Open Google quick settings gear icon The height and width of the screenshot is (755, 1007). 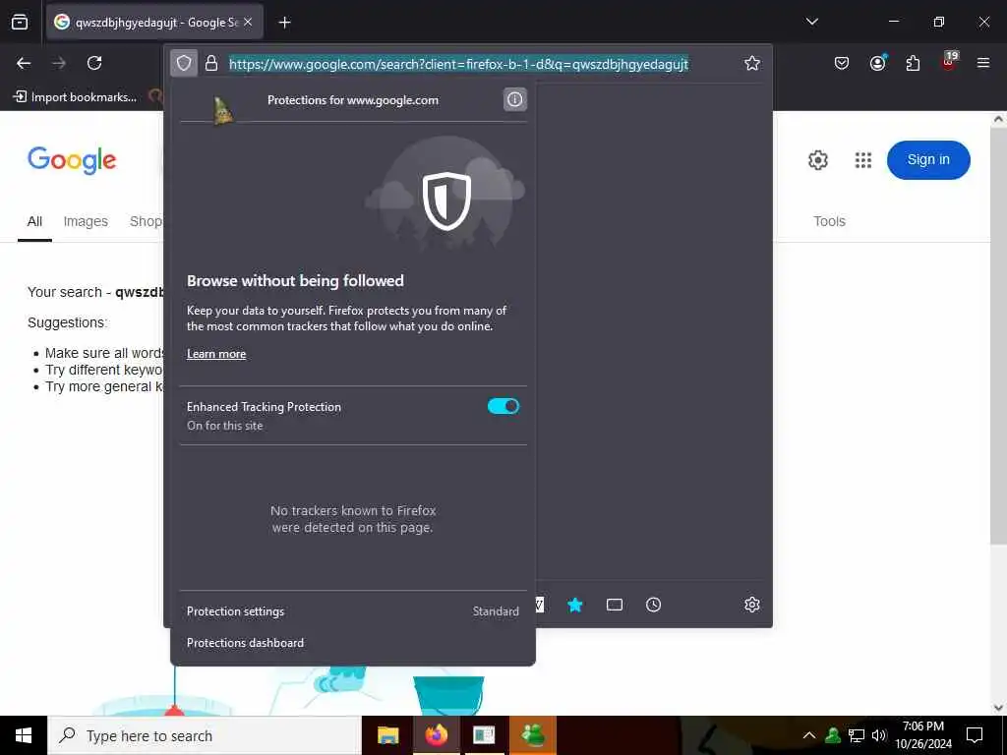pyautogui.click(x=817, y=160)
